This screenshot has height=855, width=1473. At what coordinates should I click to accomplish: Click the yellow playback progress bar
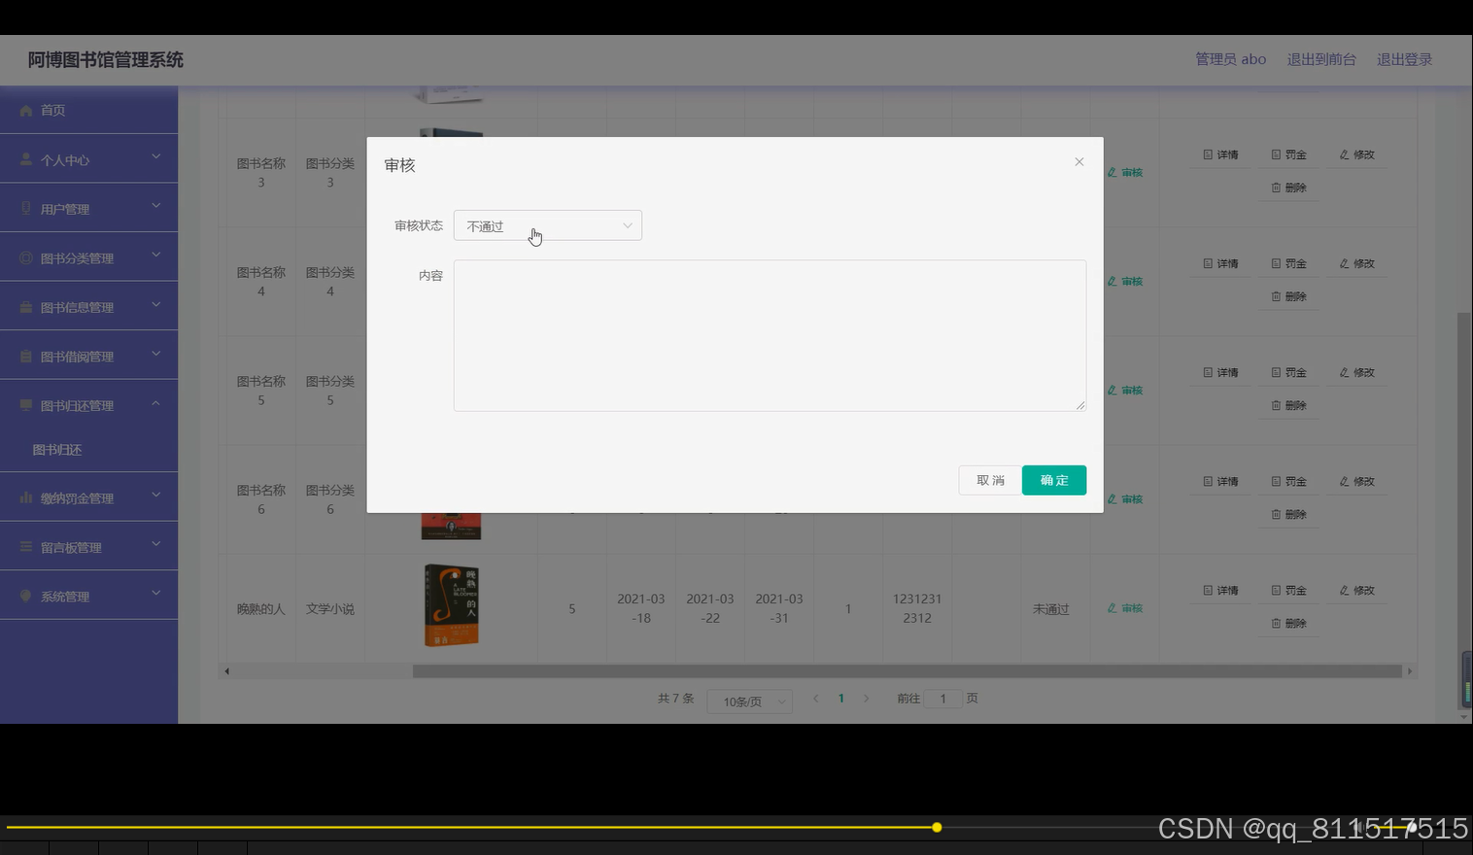pyautogui.click(x=936, y=827)
